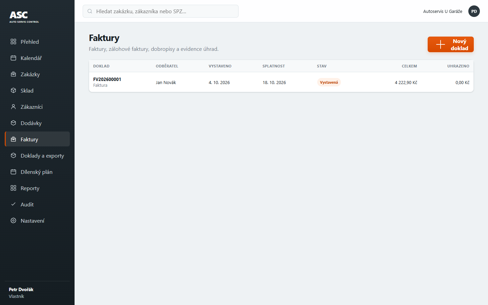Select the active Faktury menu item
488x305 pixels.
pos(37,139)
